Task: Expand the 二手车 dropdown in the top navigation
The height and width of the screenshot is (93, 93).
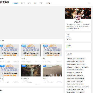Action: [49, 3]
